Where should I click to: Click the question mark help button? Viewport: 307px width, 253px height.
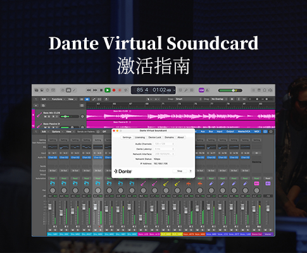(191, 171)
